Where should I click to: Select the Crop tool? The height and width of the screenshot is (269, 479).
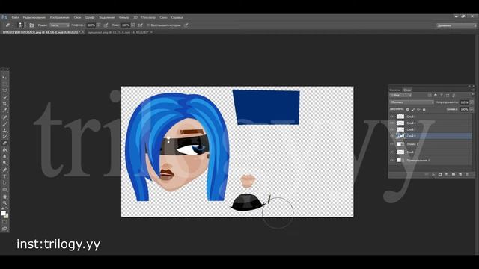click(x=5, y=104)
